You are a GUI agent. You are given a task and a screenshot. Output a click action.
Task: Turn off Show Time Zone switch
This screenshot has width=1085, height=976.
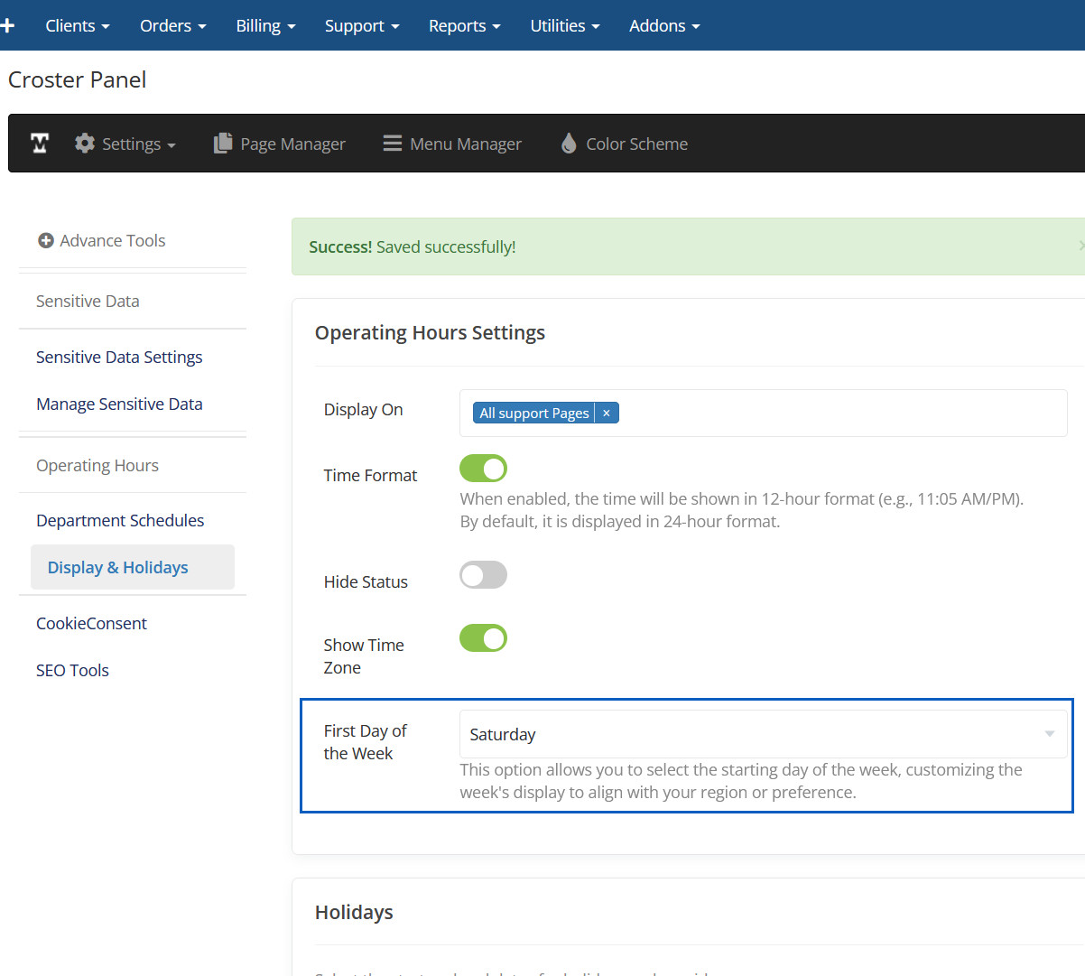pyautogui.click(x=483, y=638)
